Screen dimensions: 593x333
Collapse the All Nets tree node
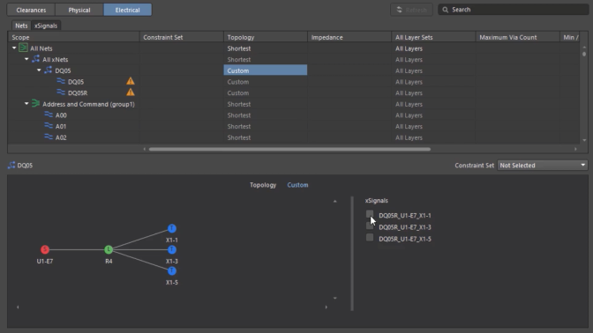pos(14,48)
